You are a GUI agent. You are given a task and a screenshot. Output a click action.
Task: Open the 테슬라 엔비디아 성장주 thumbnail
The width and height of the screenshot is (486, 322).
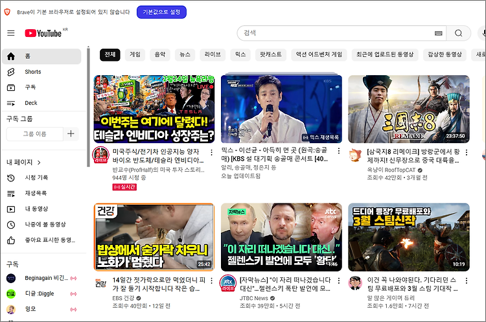point(154,109)
